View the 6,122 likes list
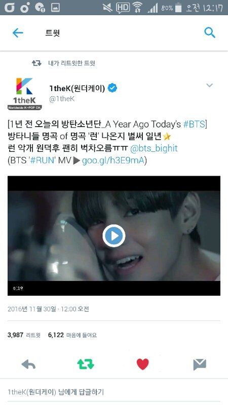Image resolution: width=228 pixels, height=405 pixels. 72,335
